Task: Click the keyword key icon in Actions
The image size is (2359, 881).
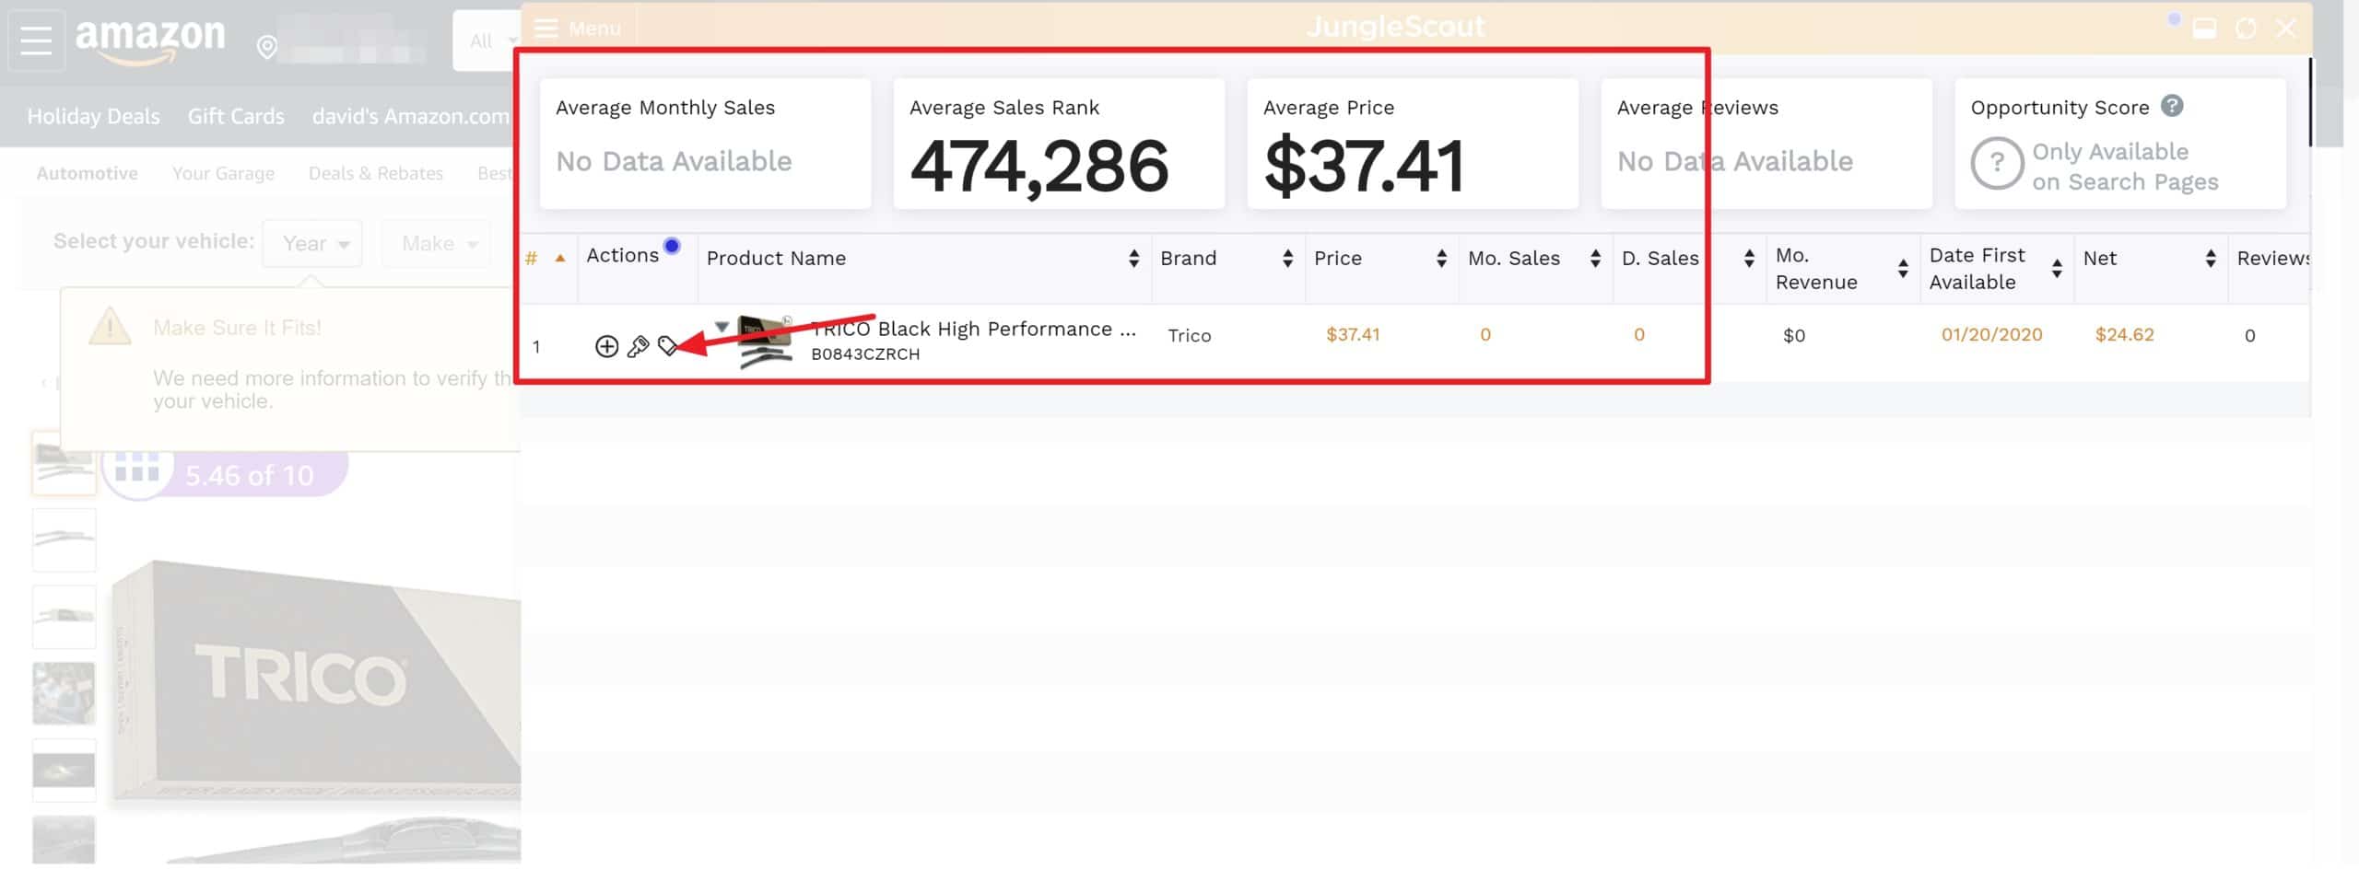Action: point(638,346)
